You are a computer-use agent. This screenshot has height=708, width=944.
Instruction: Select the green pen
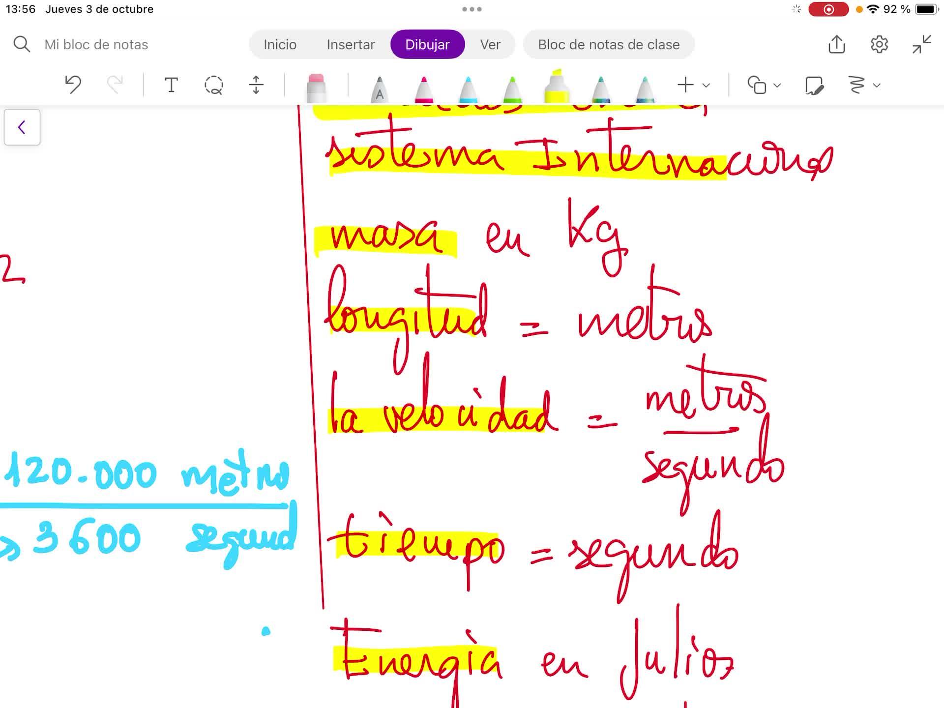[x=512, y=88]
